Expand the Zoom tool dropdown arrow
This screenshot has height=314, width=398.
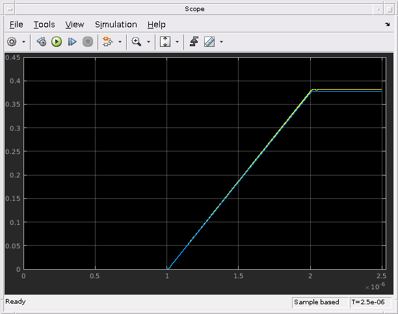[149, 42]
